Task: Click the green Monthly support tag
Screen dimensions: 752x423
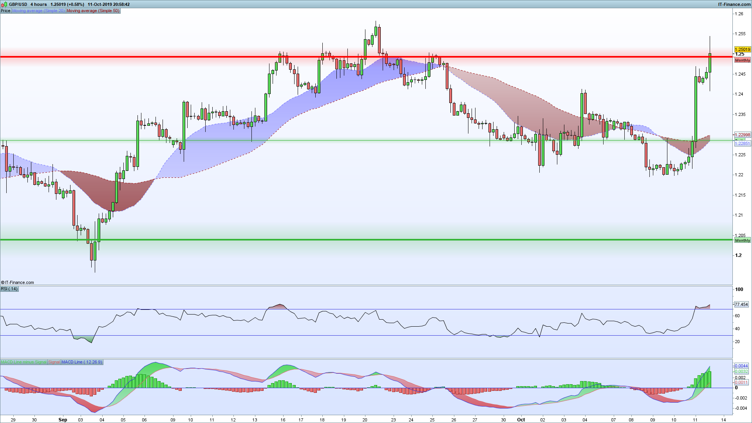Action: pyautogui.click(x=742, y=240)
